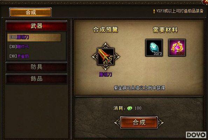Select the [30] 灵雀扇 fan item
Viewport: 208px width, 140px height.
(19, 56)
